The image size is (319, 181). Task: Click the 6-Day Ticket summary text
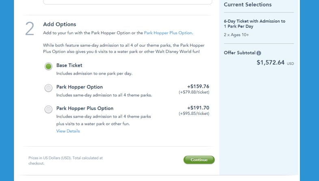pos(254,24)
